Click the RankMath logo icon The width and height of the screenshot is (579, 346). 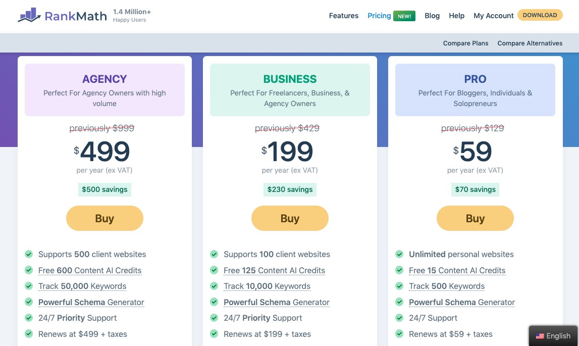click(29, 15)
